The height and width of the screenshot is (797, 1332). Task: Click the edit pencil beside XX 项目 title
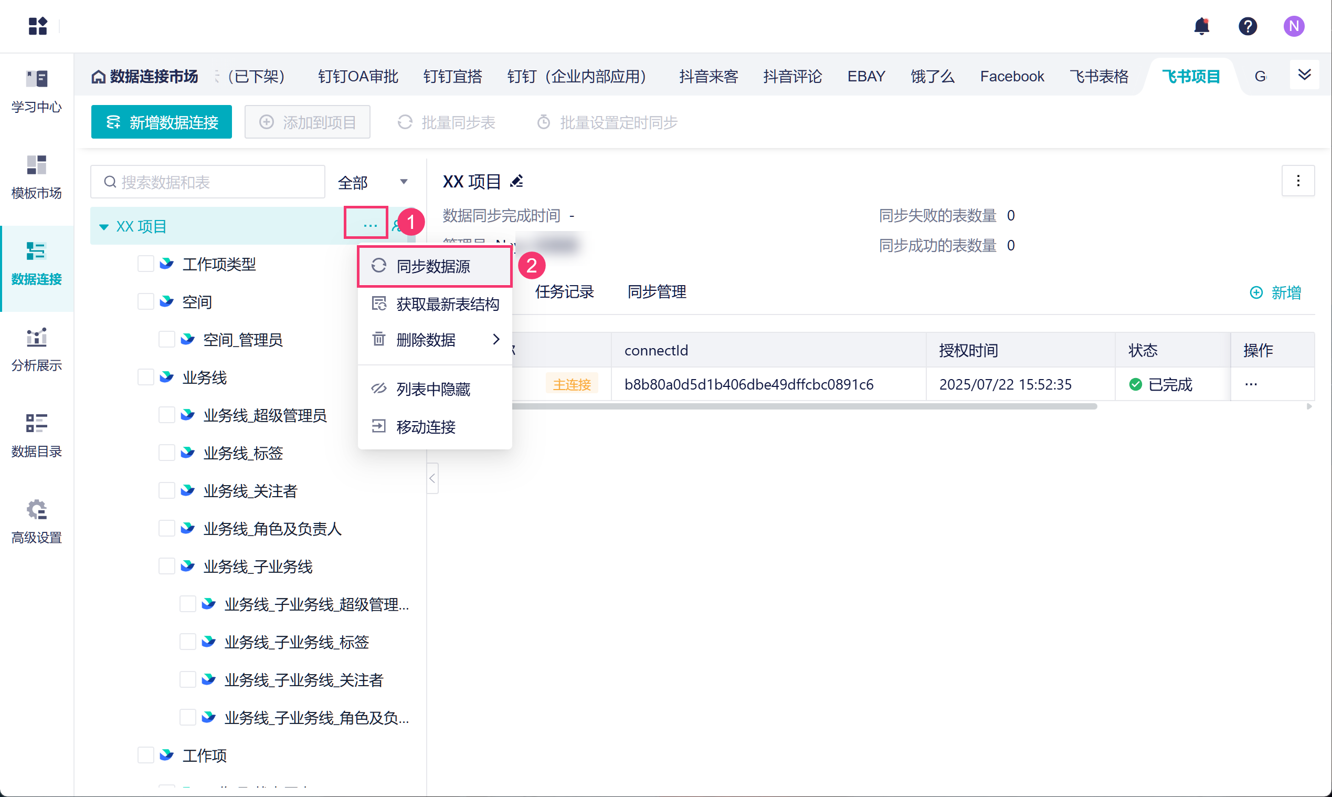[516, 182]
